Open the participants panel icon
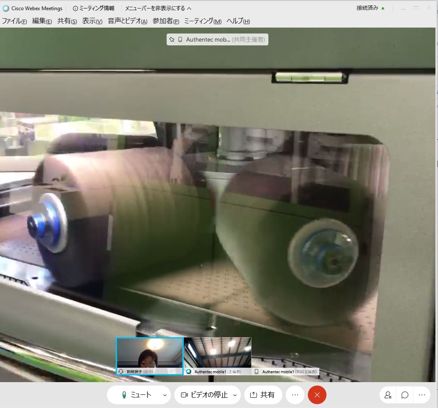Image resolution: width=438 pixels, height=408 pixels. click(x=388, y=395)
